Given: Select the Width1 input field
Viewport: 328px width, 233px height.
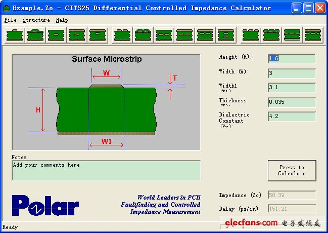Looking at the screenshot, I should click(292, 88).
